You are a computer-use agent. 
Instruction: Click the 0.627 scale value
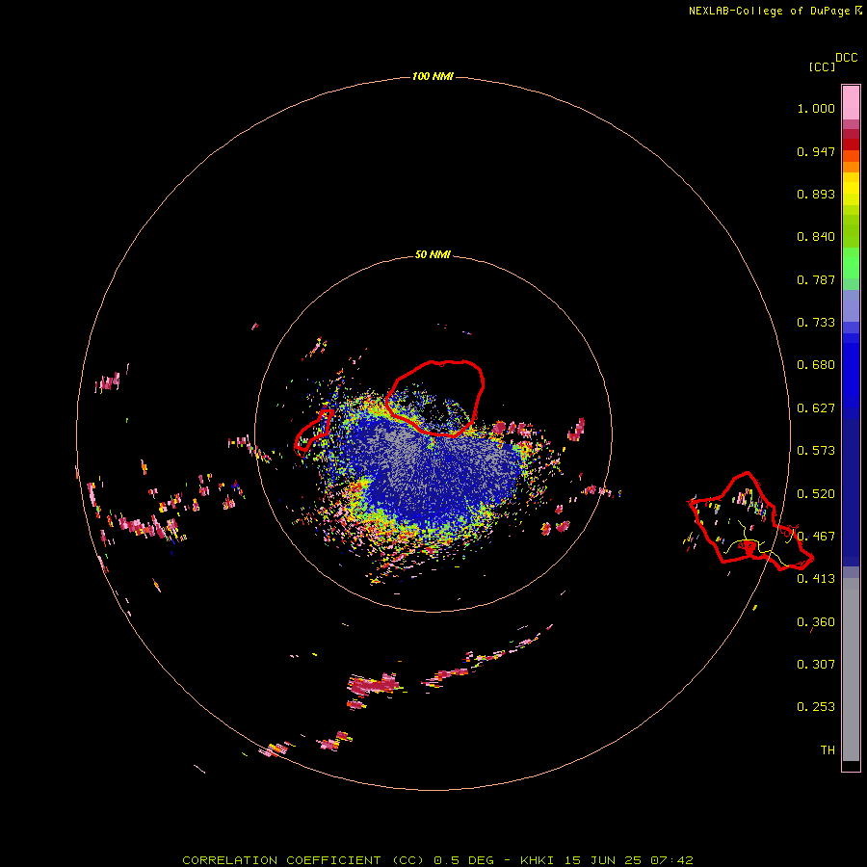point(816,408)
